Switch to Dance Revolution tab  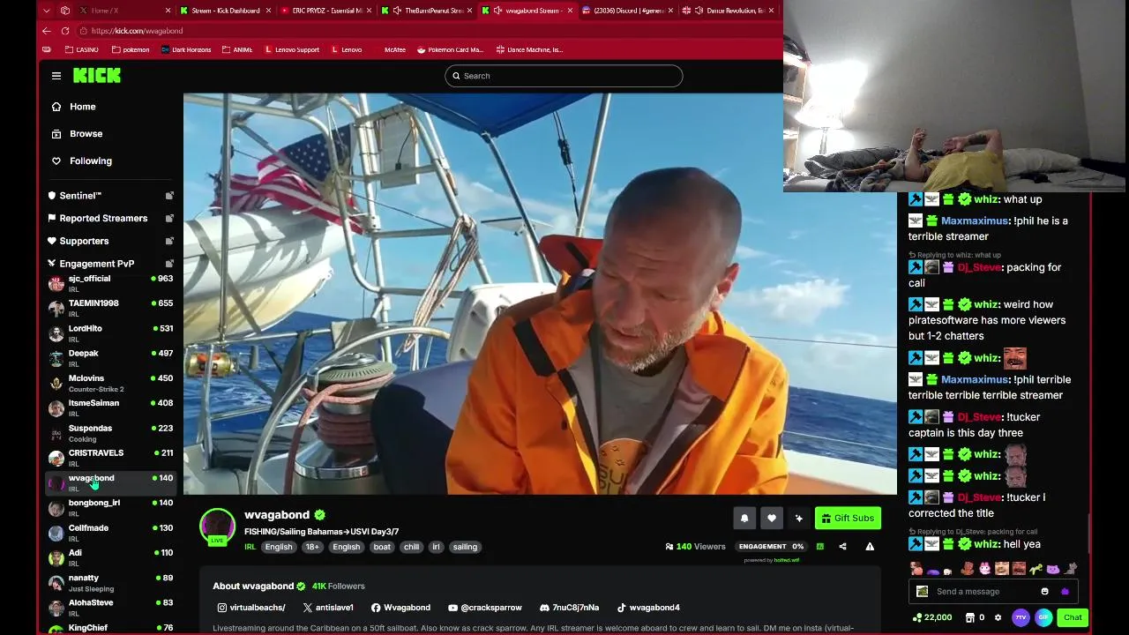click(x=729, y=11)
